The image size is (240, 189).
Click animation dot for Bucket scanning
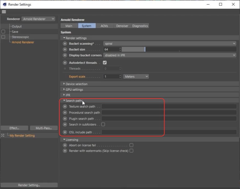(65, 44)
